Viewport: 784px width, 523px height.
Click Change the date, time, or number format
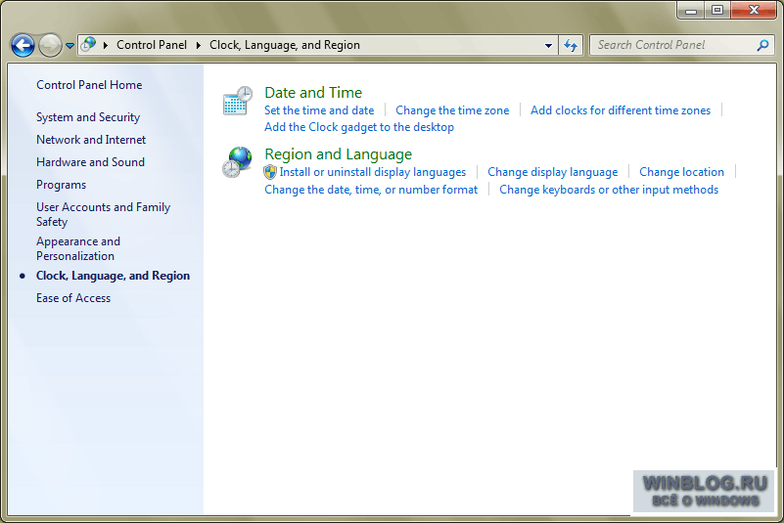(371, 190)
